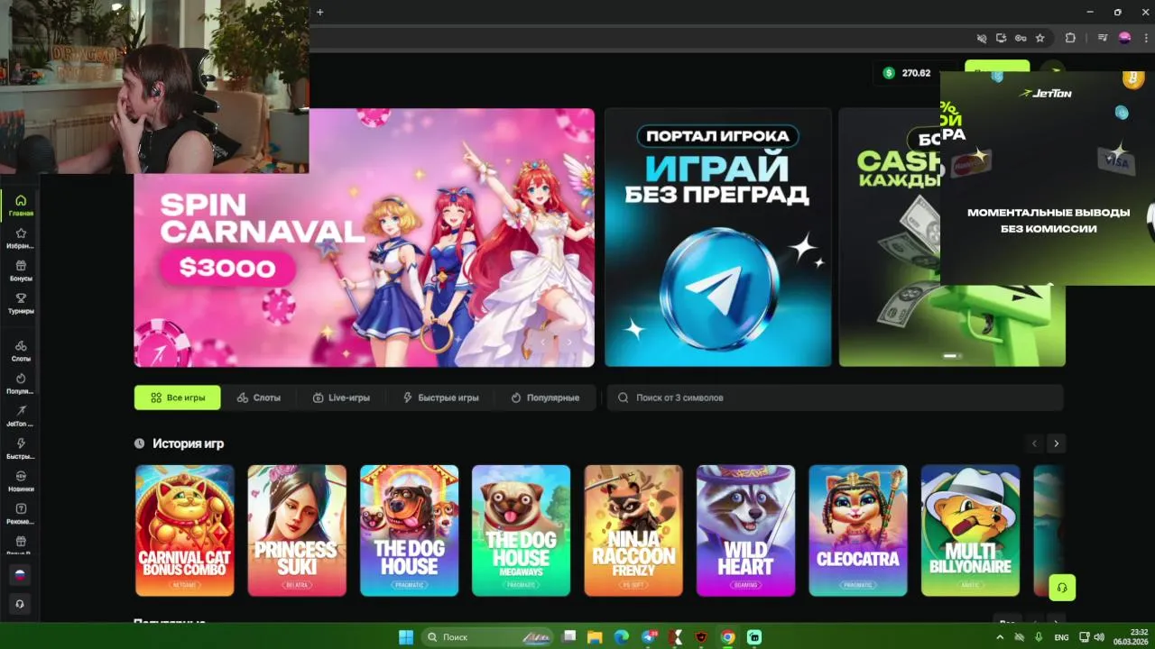Open Chrome icon on taskbar
The image size is (1155, 649).
pos(728,637)
